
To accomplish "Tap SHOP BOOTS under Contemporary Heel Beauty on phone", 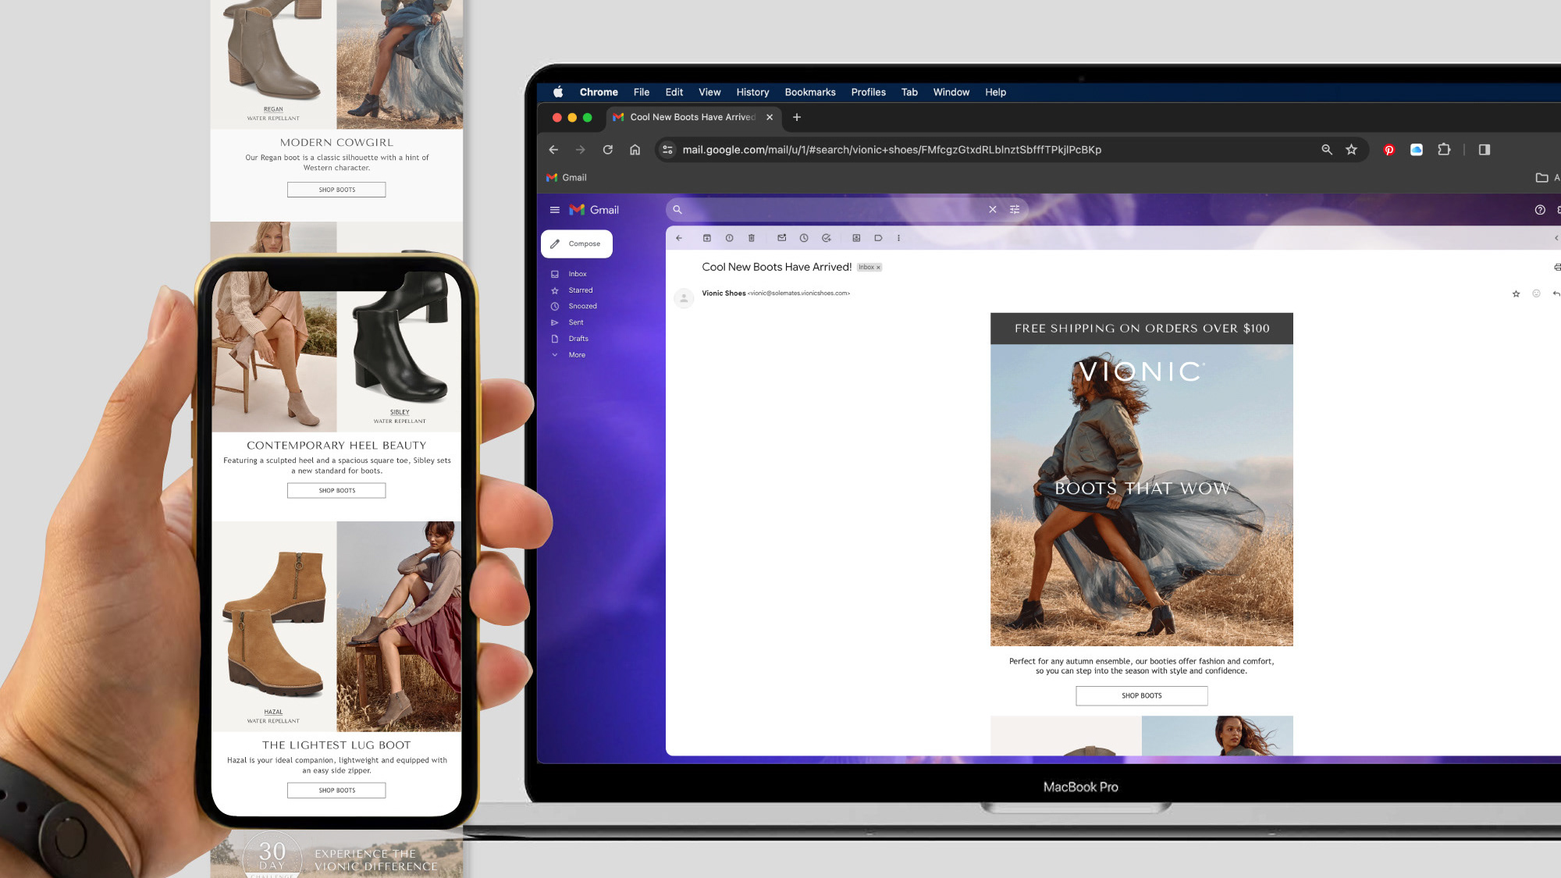I will point(336,491).
